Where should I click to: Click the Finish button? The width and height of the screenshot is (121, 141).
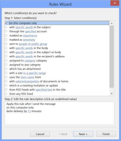tap(106, 134)
